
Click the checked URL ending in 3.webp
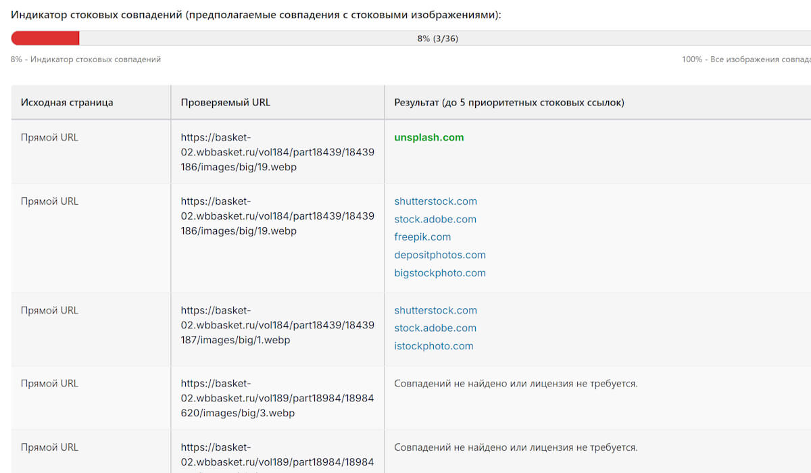coord(277,398)
